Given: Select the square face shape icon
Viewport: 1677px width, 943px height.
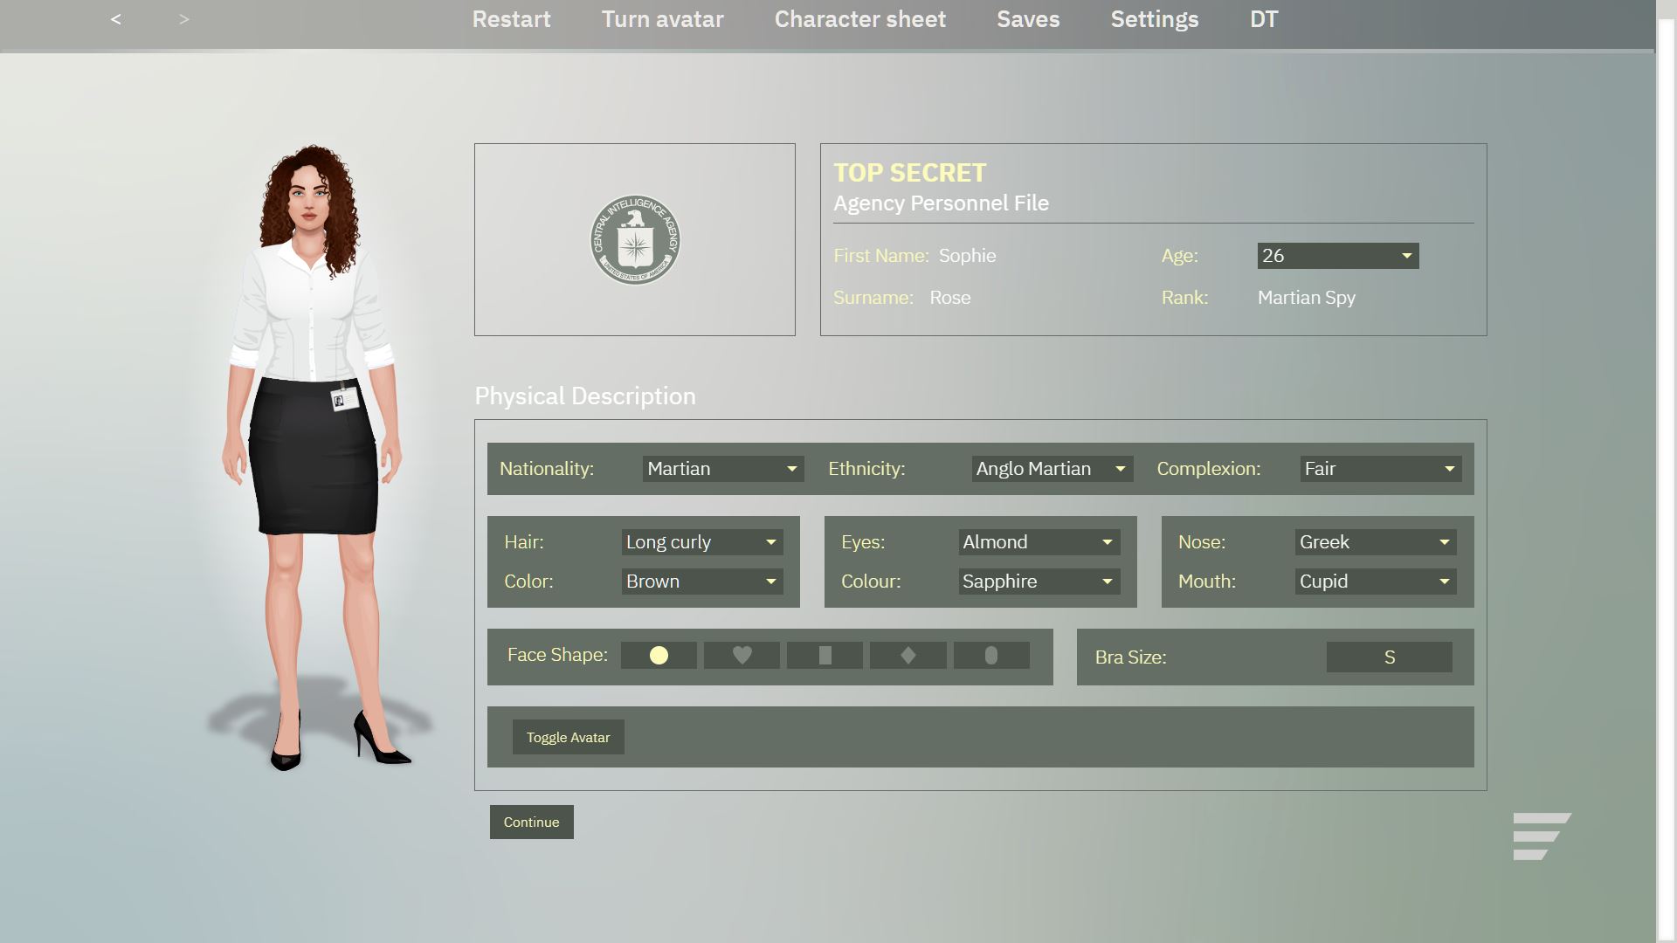Looking at the screenshot, I should (x=825, y=656).
